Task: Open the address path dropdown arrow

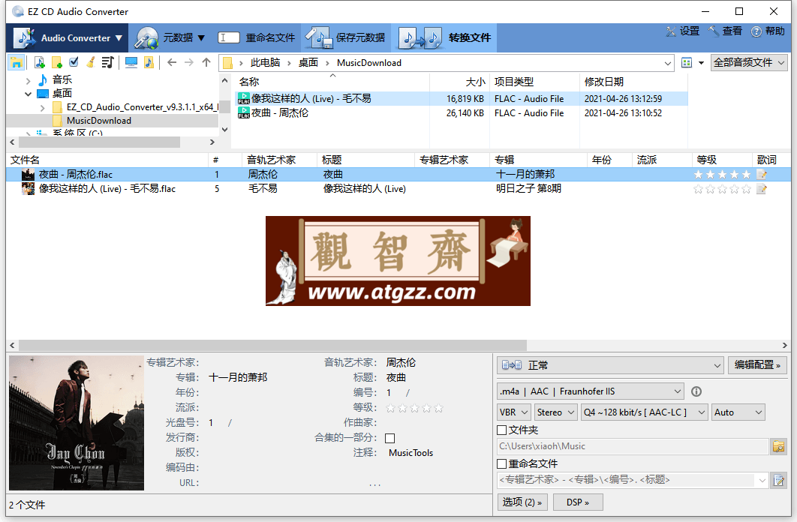Action: [667, 63]
